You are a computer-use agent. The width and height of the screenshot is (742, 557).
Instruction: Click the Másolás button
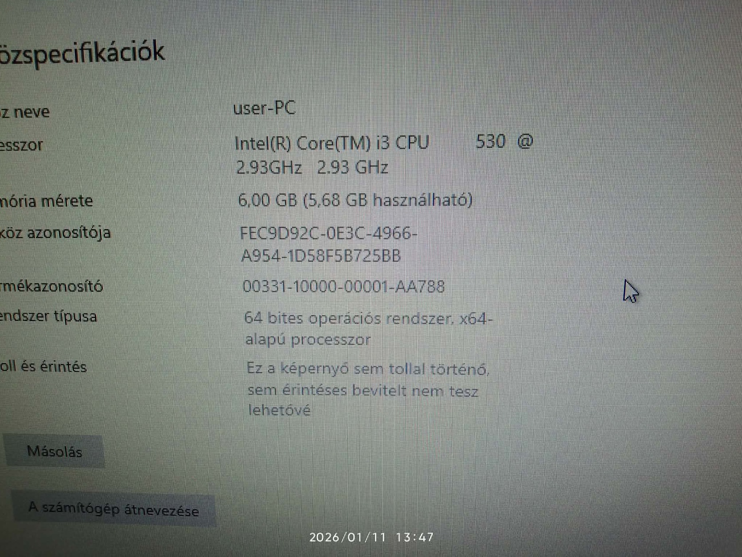54,452
